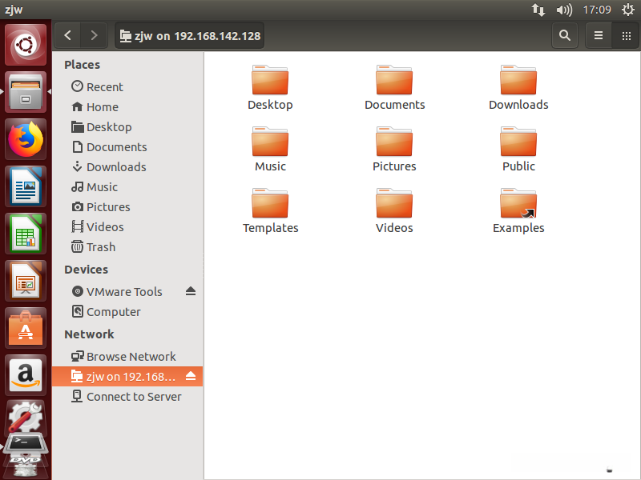Open Pictures in the Places sidebar
The height and width of the screenshot is (480, 641).
click(127, 207)
